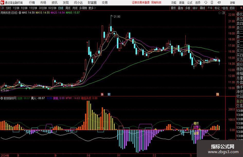The height and width of the screenshot is (157, 243).
Task: Click the 叠加 overlay button
Action: click(181, 8)
